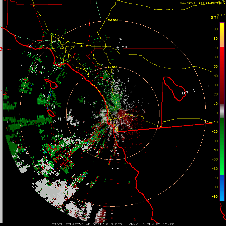Click the -30 label on the color scale
Image resolution: width=226 pixels, height=226 pixels.
215,141
